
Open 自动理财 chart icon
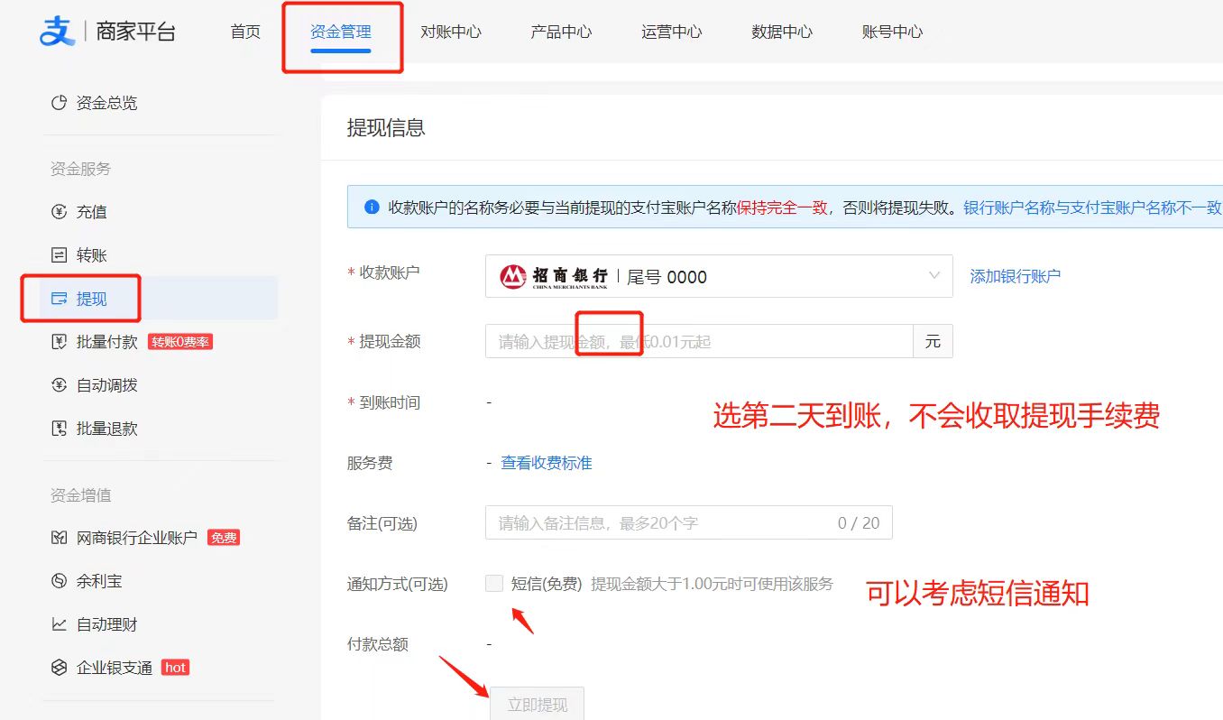(60, 624)
